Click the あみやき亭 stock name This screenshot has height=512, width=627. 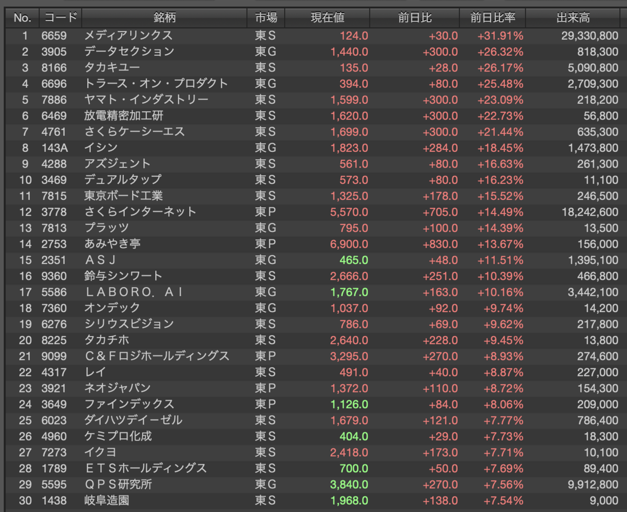(x=112, y=244)
